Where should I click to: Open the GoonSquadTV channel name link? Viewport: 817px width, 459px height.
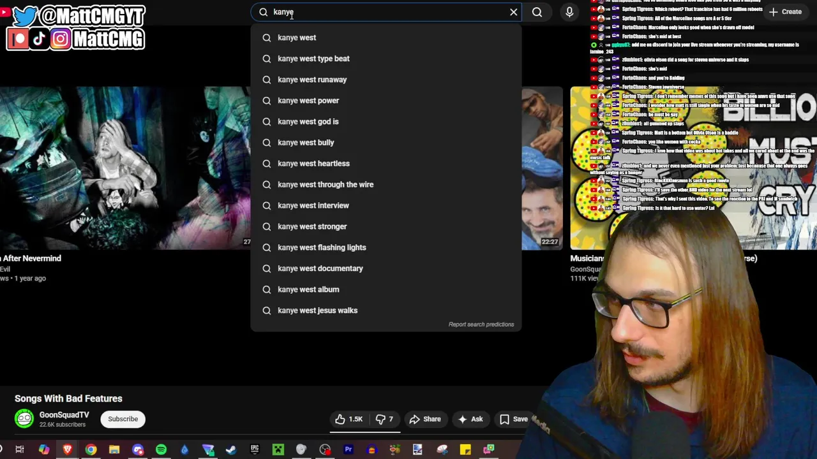tap(64, 415)
